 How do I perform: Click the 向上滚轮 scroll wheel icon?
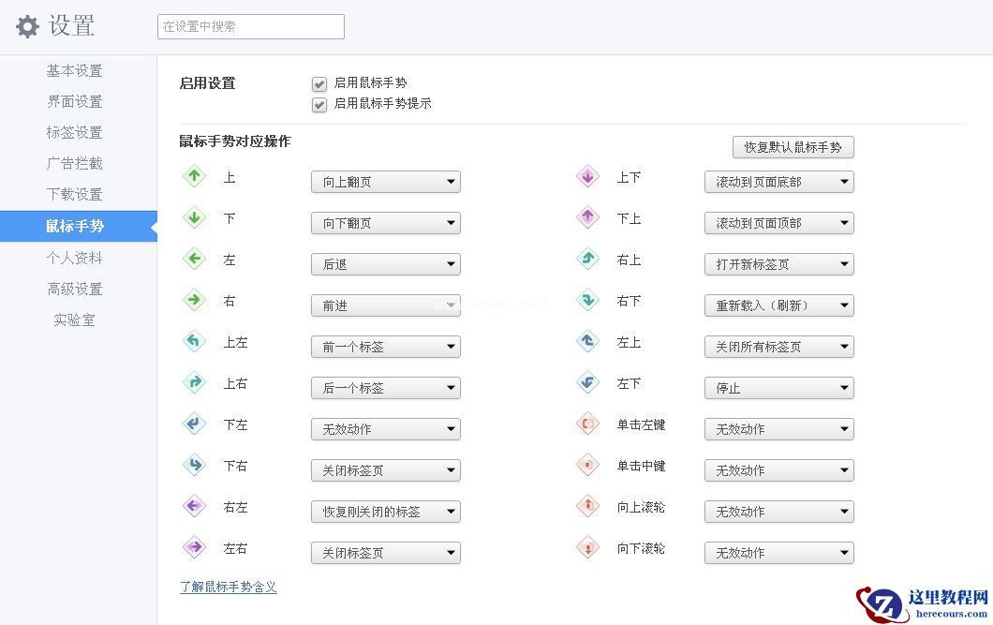pos(587,507)
